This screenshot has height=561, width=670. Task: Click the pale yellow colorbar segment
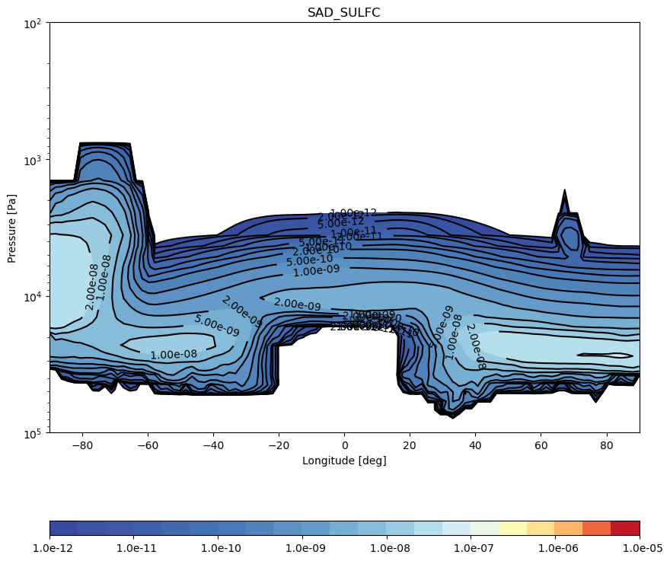click(x=512, y=528)
